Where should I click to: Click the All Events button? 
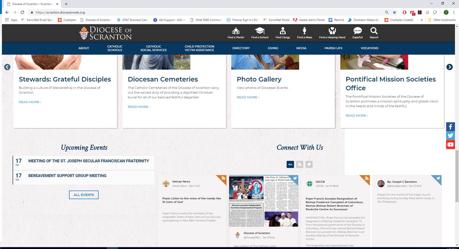point(83,195)
